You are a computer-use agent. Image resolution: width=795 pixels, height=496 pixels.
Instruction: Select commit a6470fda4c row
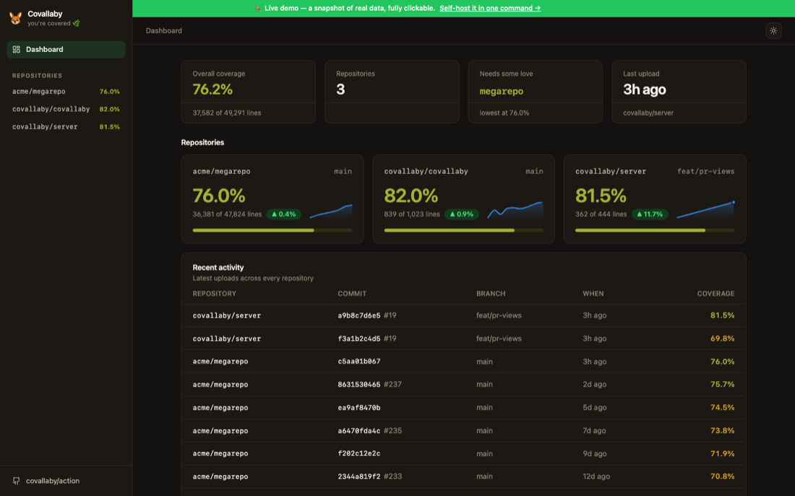[463, 430]
